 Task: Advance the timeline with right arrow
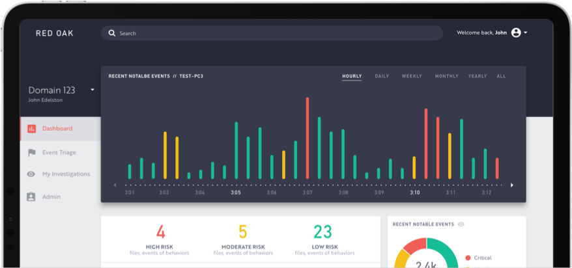[512, 185]
